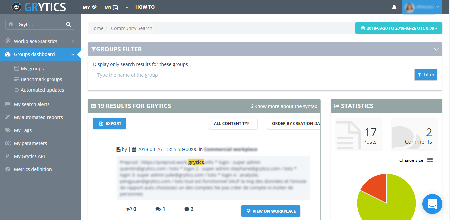This screenshot has height=220, width=450.
Task: Click the badge icon showing 2
Action: pyautogui.click(x=187, y=209)
